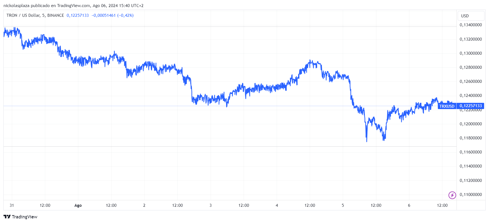This screenshot has width=489, height=223.
Task: Click the BINANCE exchange label in legend
Action: pos(56,15)
